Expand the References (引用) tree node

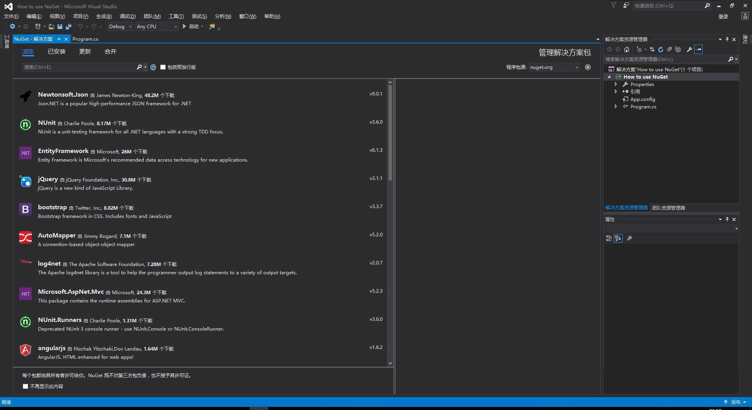click(616, 92)
